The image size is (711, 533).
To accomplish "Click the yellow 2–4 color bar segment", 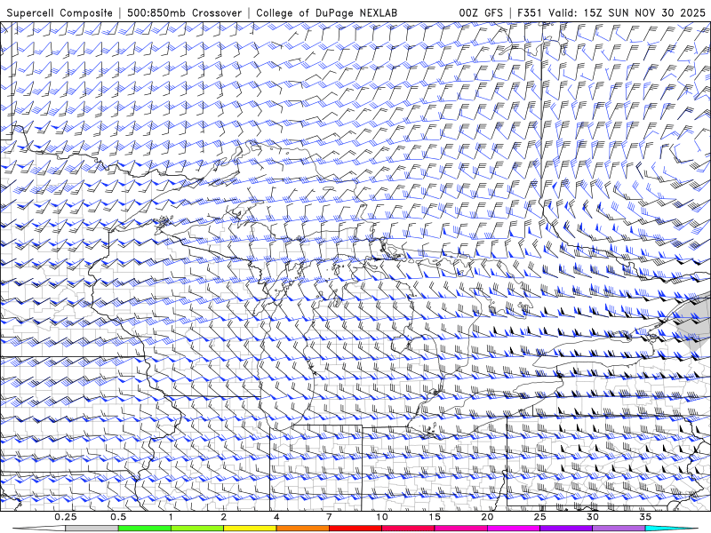I will (x=250, y=529).
